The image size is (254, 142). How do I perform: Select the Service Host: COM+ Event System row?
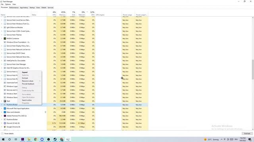click(x=74, y=31)
